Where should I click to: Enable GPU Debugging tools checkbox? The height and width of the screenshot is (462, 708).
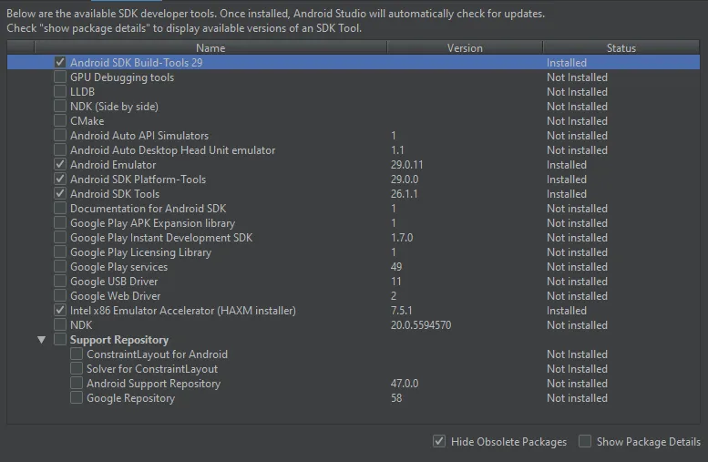tap(60, 77)
